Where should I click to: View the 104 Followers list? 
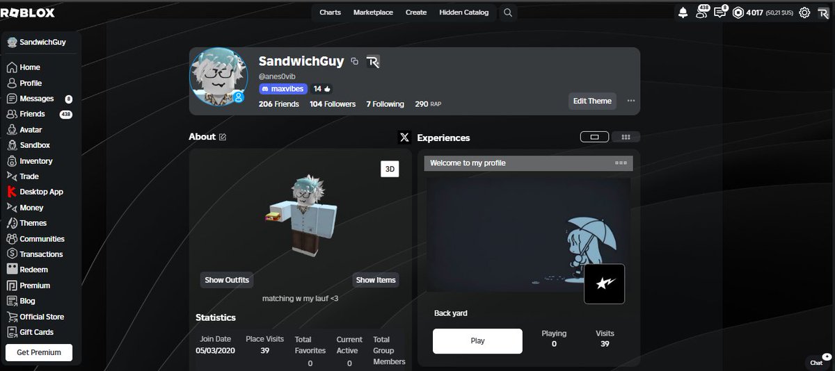coord(333,104)
